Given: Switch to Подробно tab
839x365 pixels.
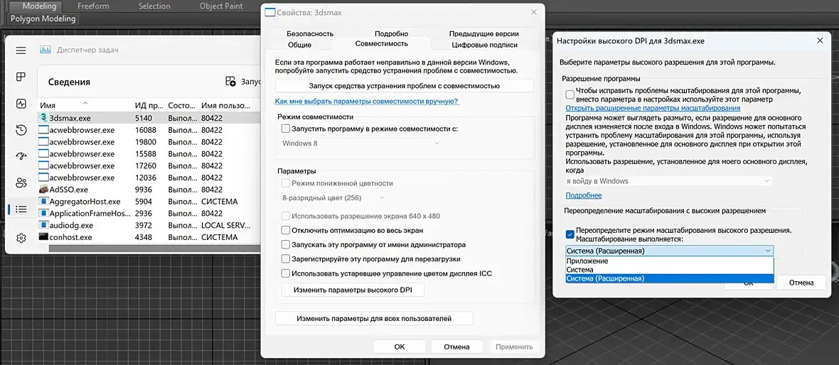Looking at the screenshot, I should [x=391, y=33].
